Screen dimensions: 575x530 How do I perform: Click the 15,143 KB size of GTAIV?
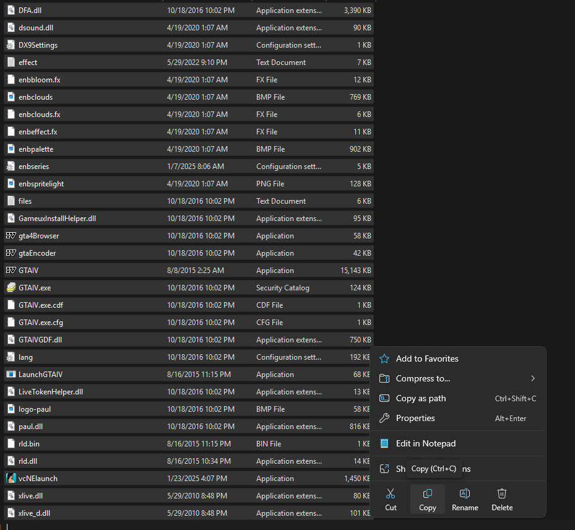pos(356,271)
